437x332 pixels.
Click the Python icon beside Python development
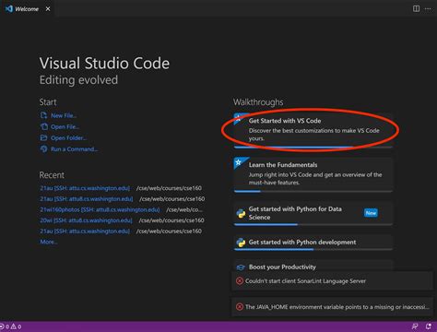coord(241,243)
